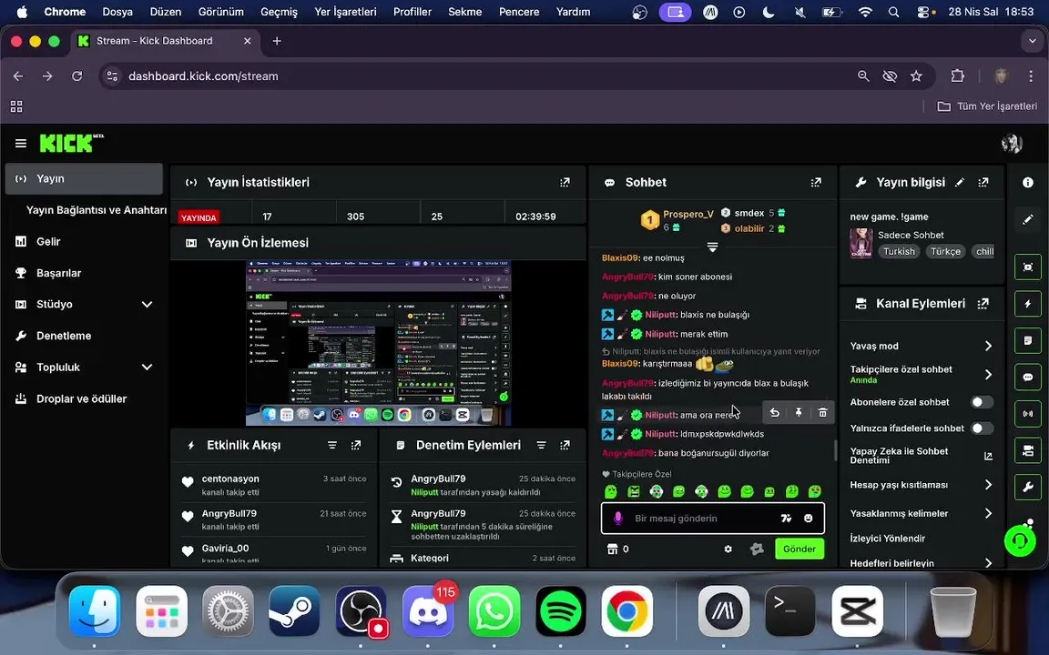Click the wrench icon in right sidebar

pyautogui.click(x=1027, y=487)
